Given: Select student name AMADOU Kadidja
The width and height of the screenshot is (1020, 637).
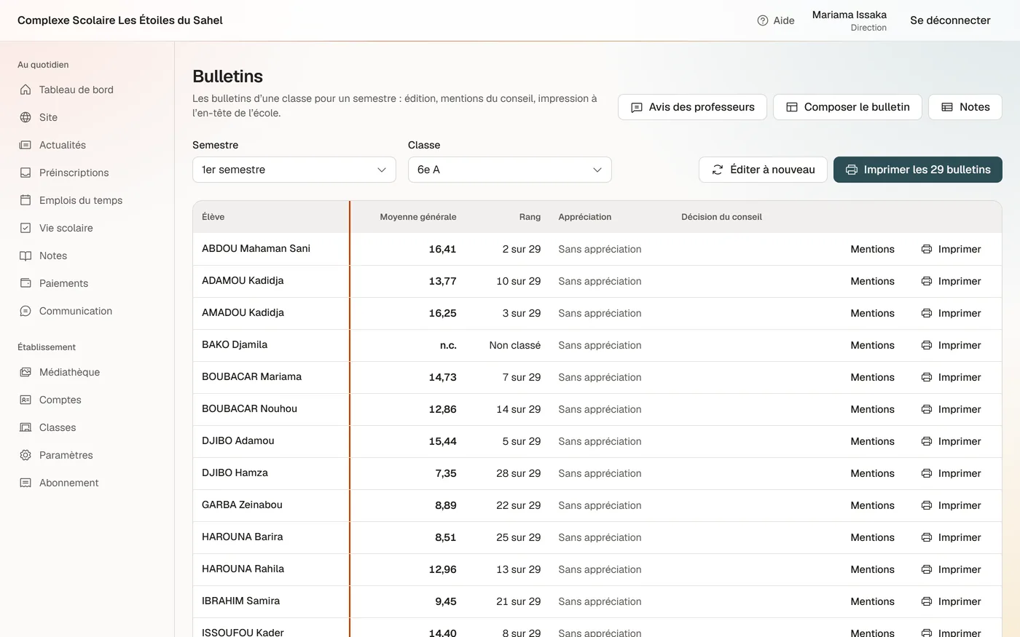Looking at the screenshot, I should 243,312.
